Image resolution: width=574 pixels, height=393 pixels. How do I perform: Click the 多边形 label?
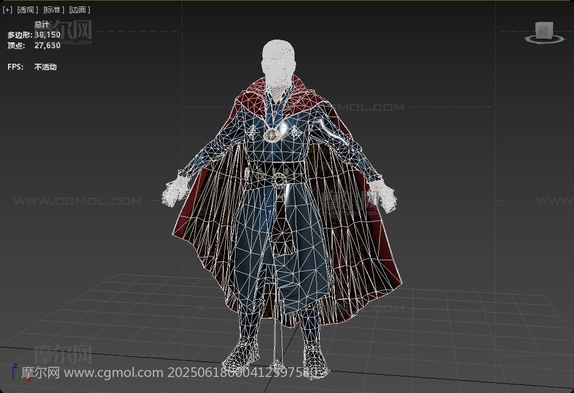[x=20, y=35]
